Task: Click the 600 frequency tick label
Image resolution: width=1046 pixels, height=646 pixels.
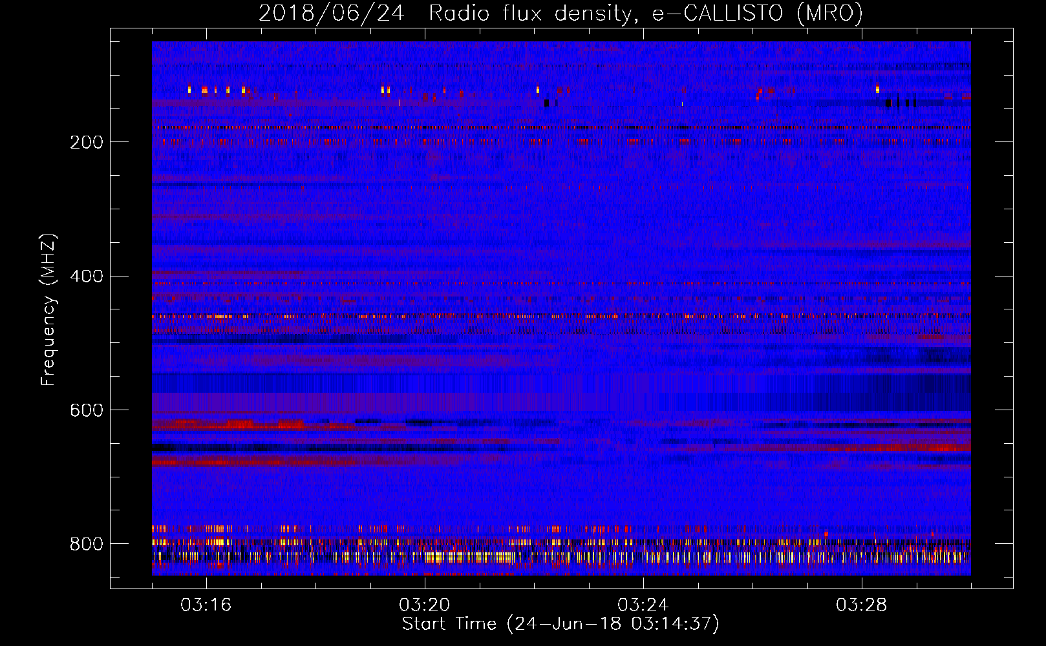Action: pyautogui.click(x=86, y=411)
